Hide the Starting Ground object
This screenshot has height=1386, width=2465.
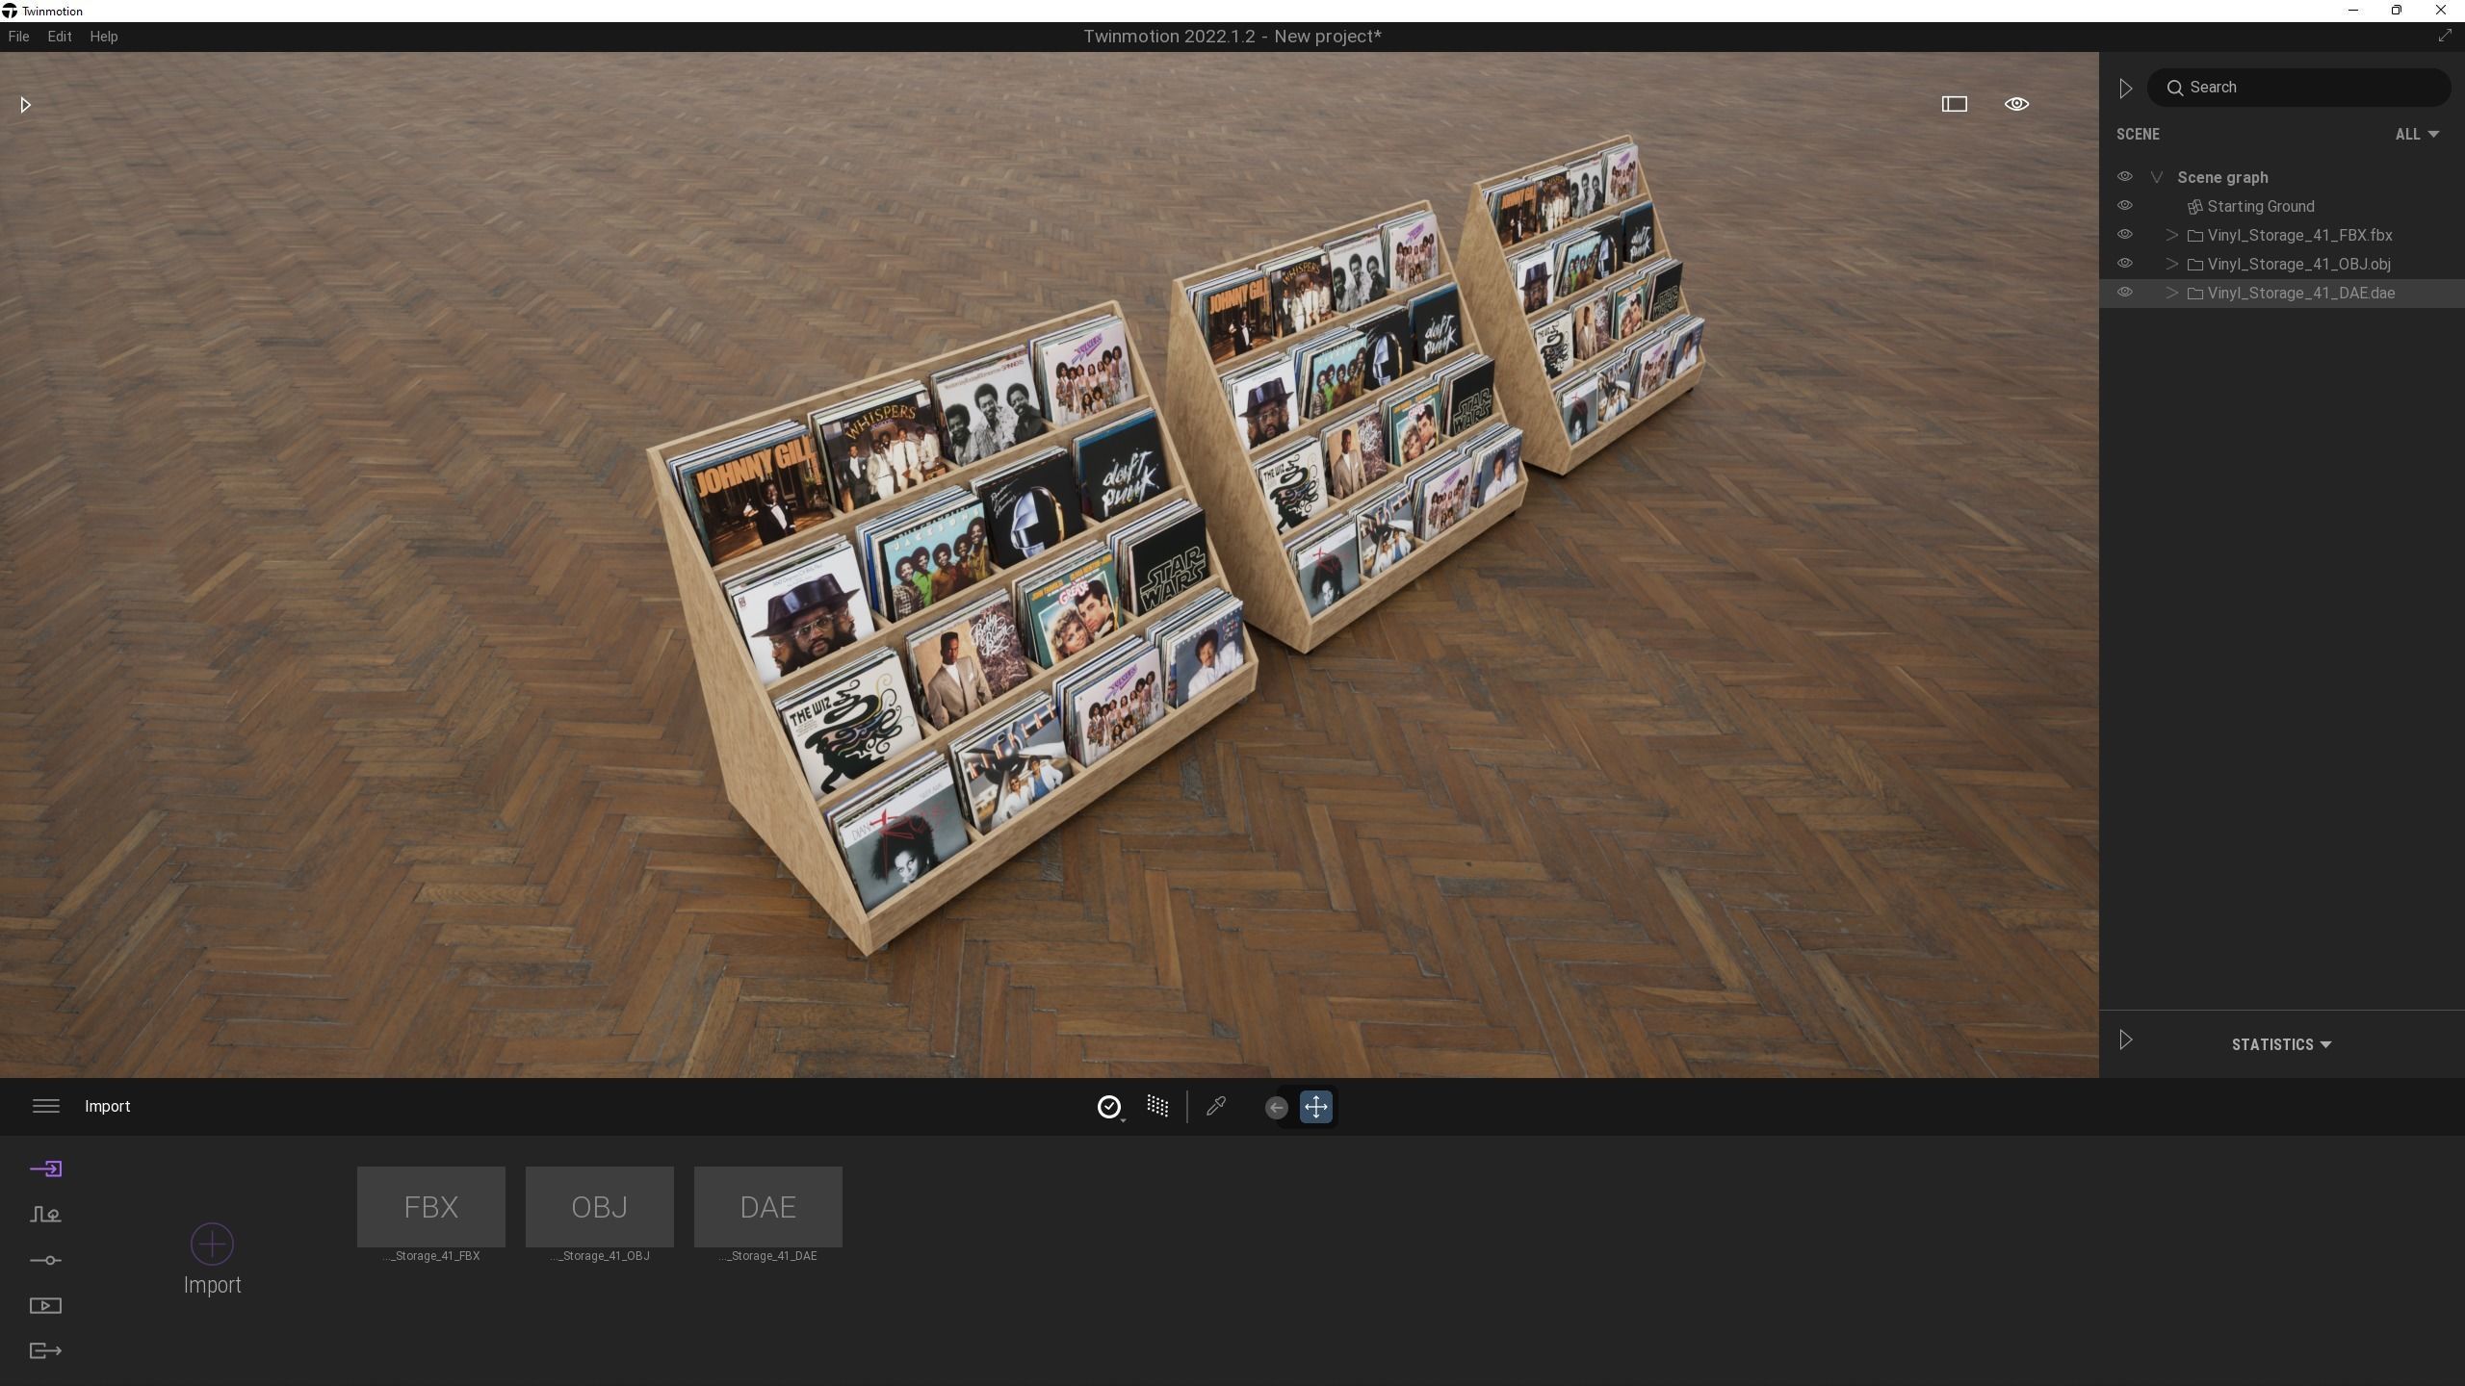(x=2125, y=206)
